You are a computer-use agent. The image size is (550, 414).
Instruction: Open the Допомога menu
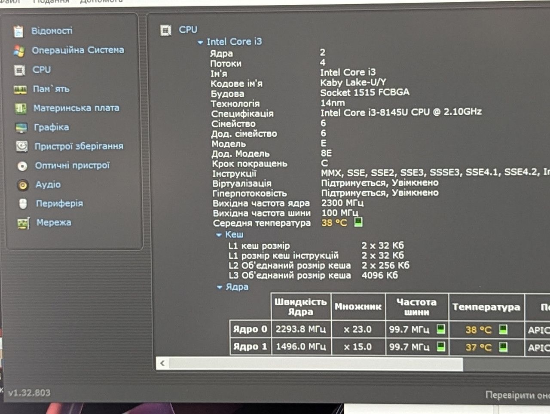coord(101,2)
